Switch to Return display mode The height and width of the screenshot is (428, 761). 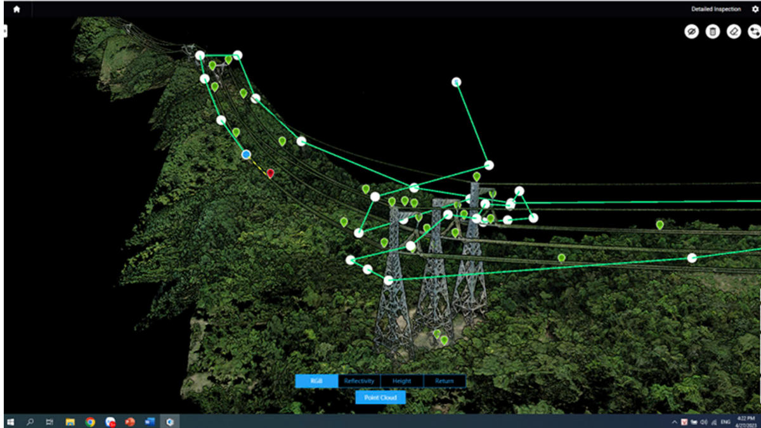click(x=444, y=381)
